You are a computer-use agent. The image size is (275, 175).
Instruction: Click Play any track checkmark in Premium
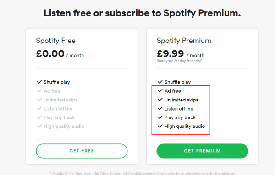160,117
